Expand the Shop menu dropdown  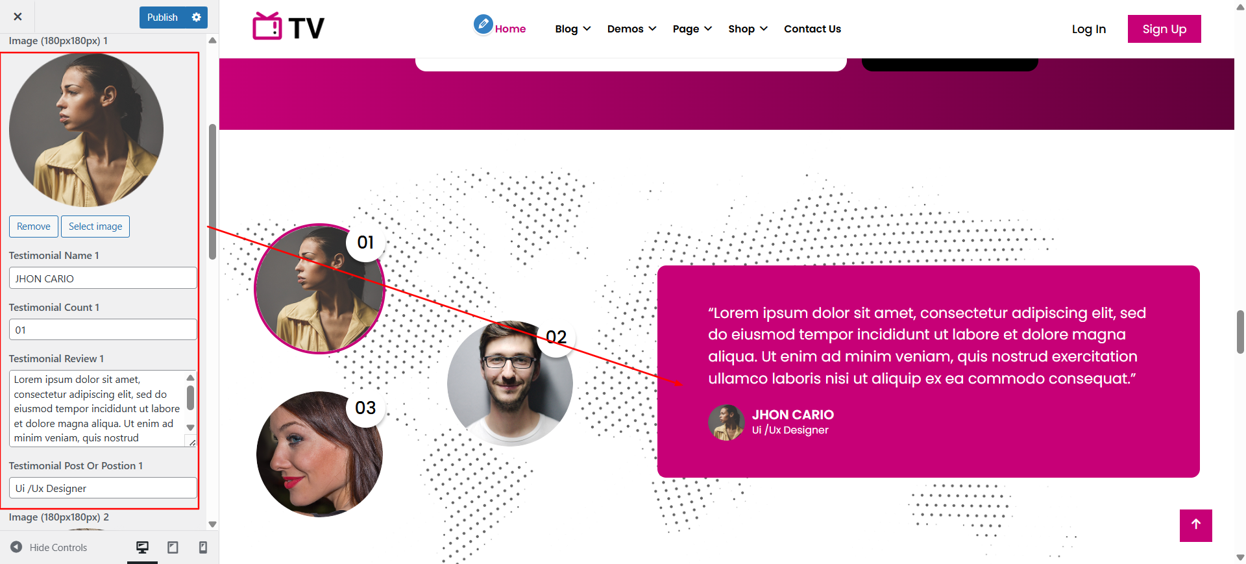coord(748,29)
